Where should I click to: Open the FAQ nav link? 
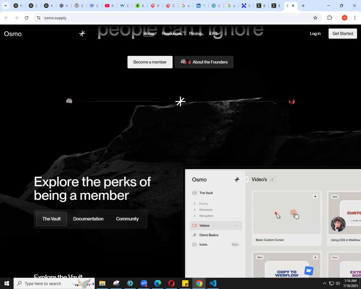(x=213, y=34)
